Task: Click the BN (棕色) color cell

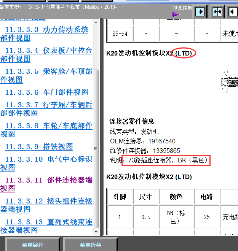Action: (x=176, y=217)
